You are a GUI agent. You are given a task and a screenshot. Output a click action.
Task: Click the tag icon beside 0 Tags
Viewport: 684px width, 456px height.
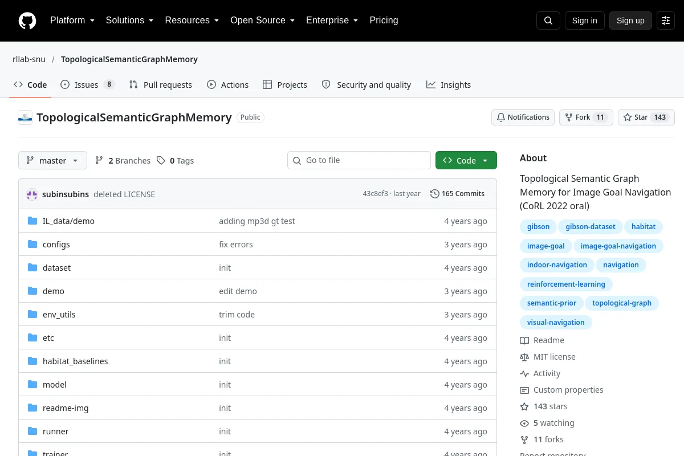tap(161, 161)
